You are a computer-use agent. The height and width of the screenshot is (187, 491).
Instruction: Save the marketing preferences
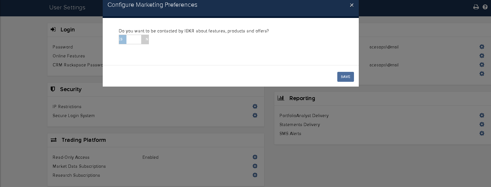click(x=346, y=77)
